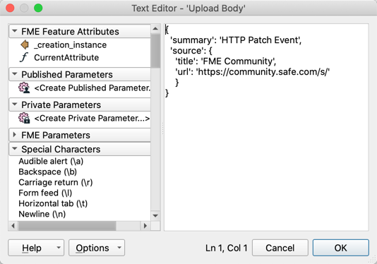Select Audible alert (\a) special character
The width and height of the screenshot is (377, 264).
(x=51, y=162)
